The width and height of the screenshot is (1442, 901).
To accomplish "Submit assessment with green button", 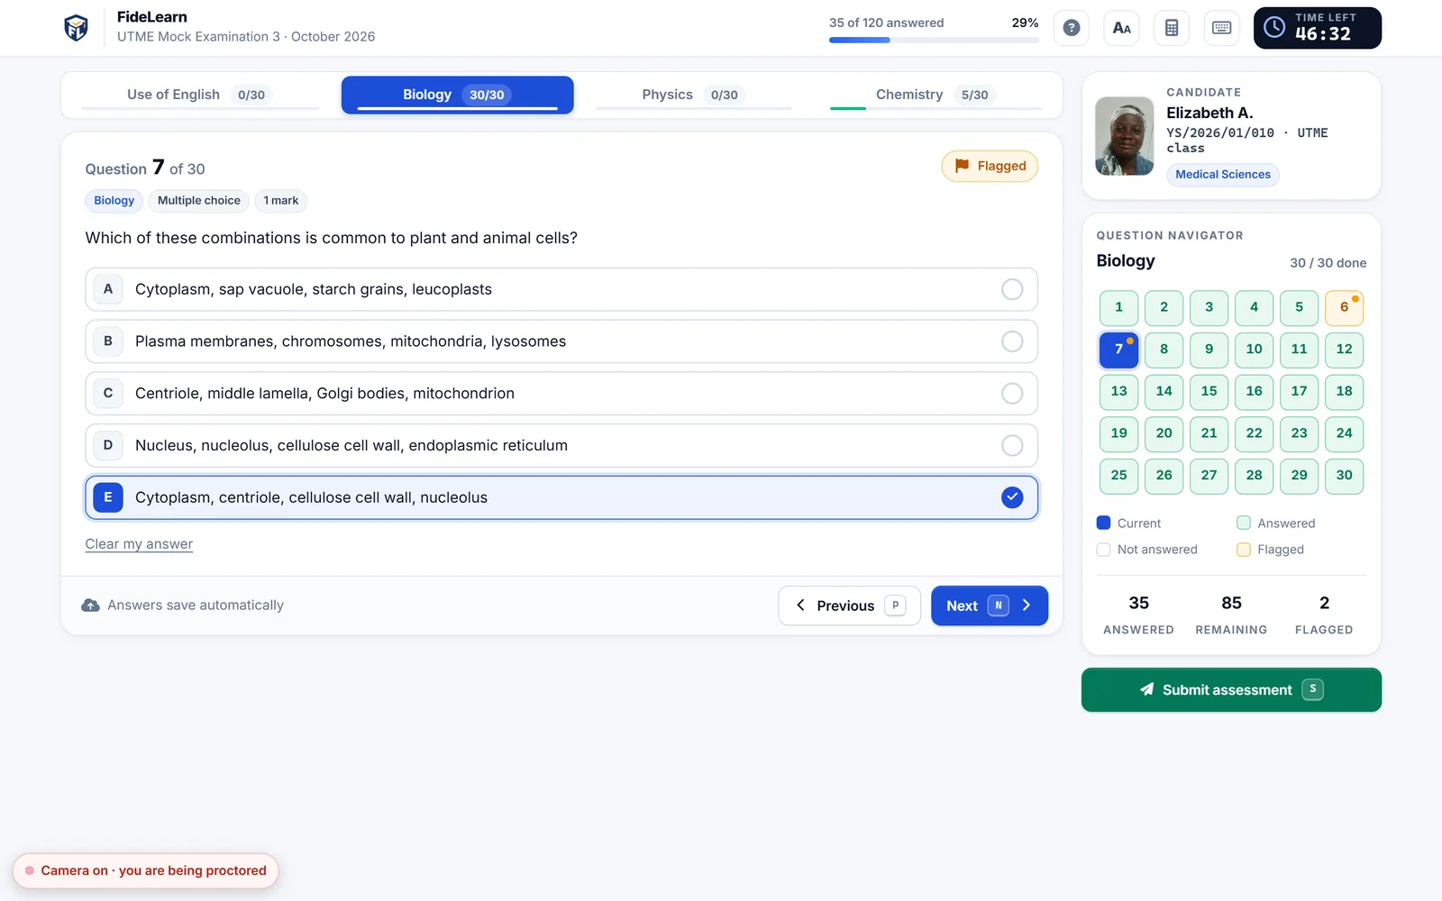I will pyautogui.click(x=1231, y=689).
